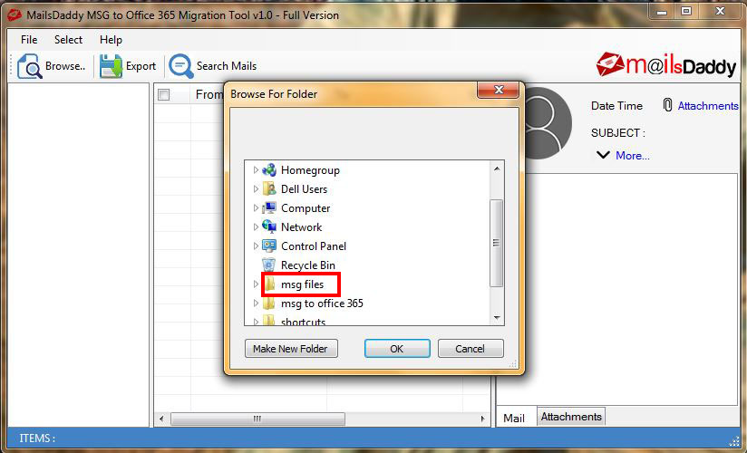This screenshot has height=453, width=747.
Task: Click the Export disk icon
Action: (x=111, y=66)
